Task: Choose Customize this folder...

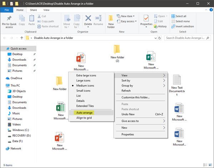Action: pyautogui.click(x=141, y=97)
